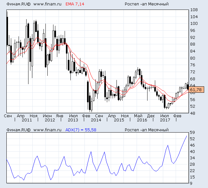This screenshot has height=188, width=208.
Task: Click the 68 price axis label
Action: [x=193, y=79]
